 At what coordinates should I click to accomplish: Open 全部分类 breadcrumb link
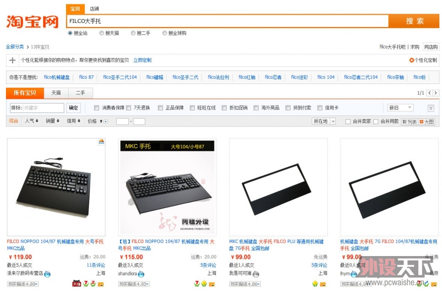(x=15, y=47)
